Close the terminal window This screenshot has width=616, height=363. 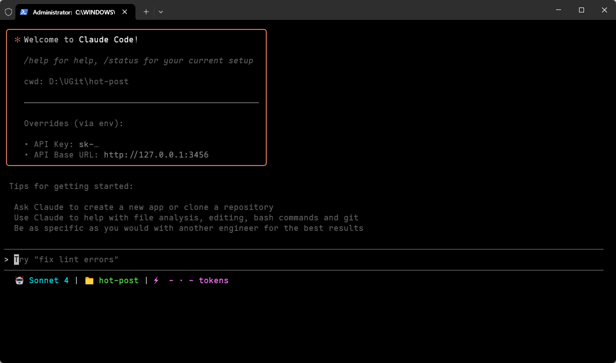605,10
